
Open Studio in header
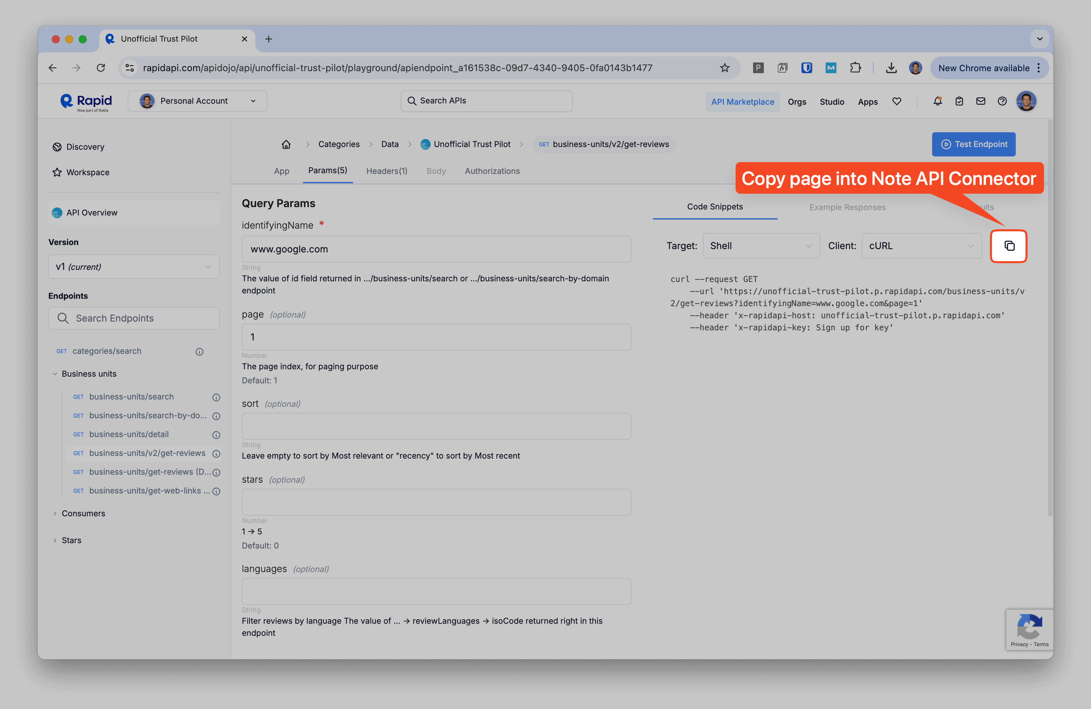[x=832, y=102]
